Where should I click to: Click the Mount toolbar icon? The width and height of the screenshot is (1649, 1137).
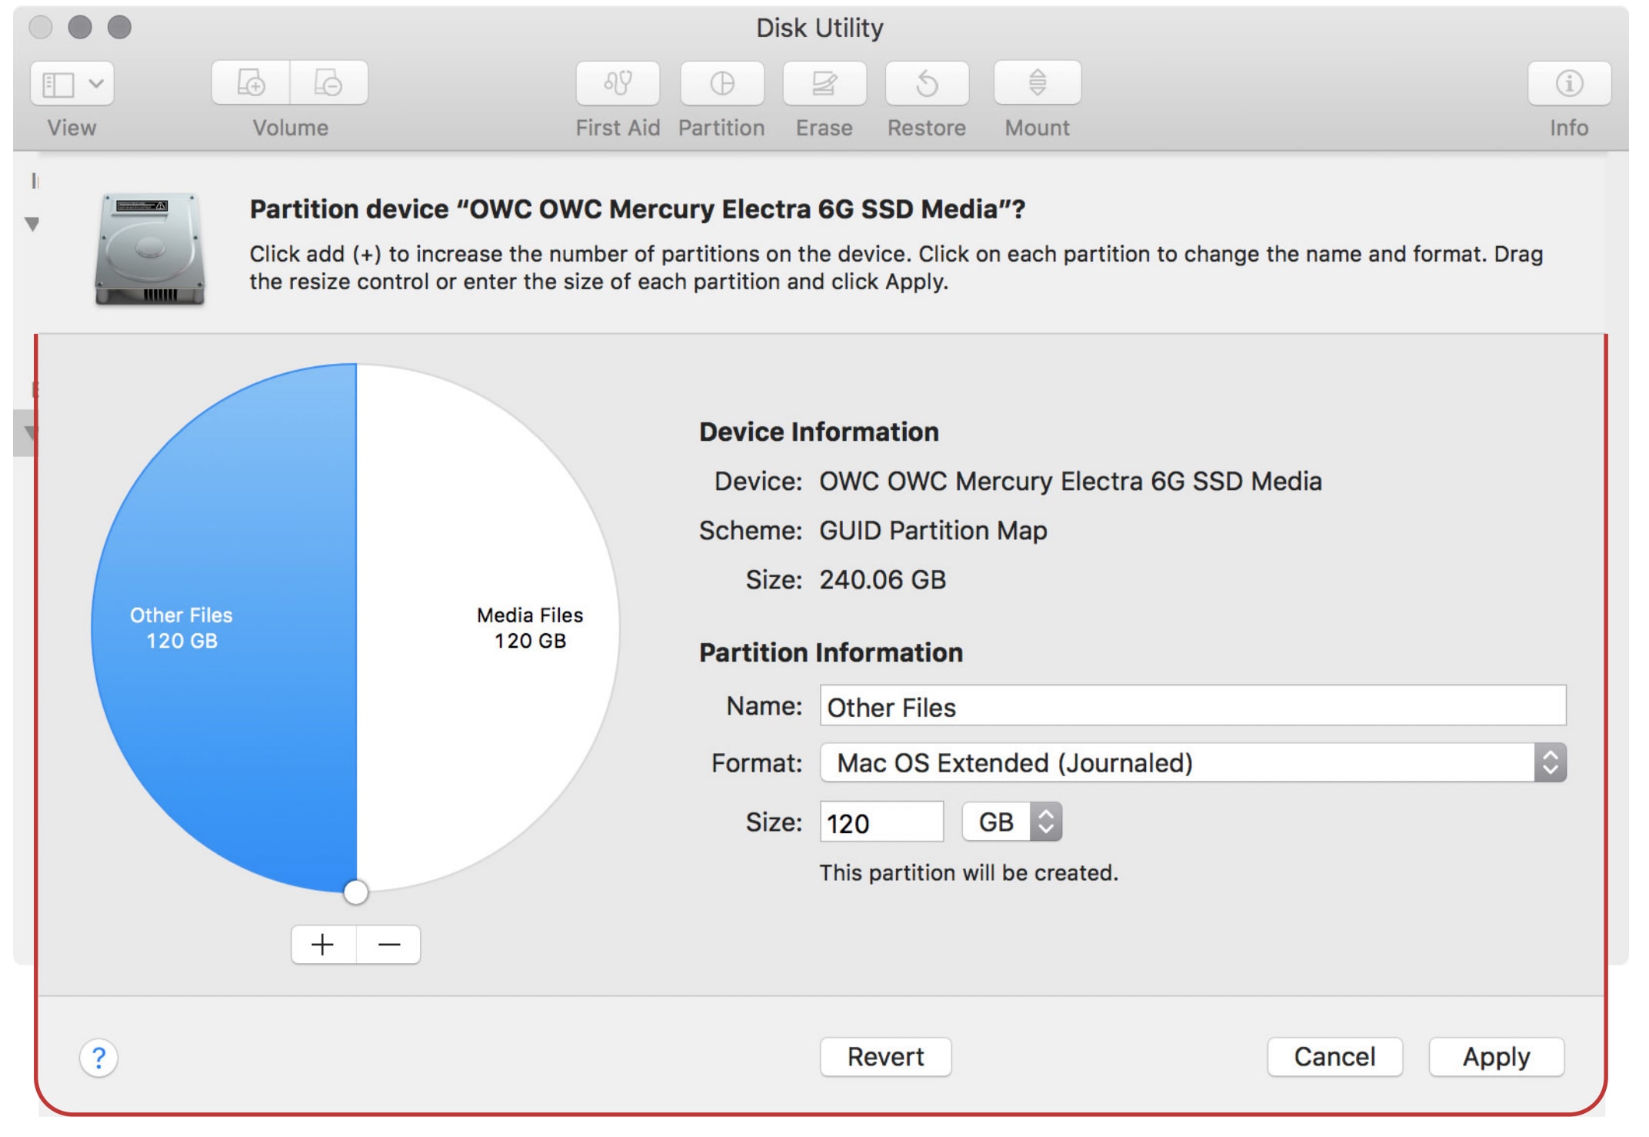(x=1037, y=83)
